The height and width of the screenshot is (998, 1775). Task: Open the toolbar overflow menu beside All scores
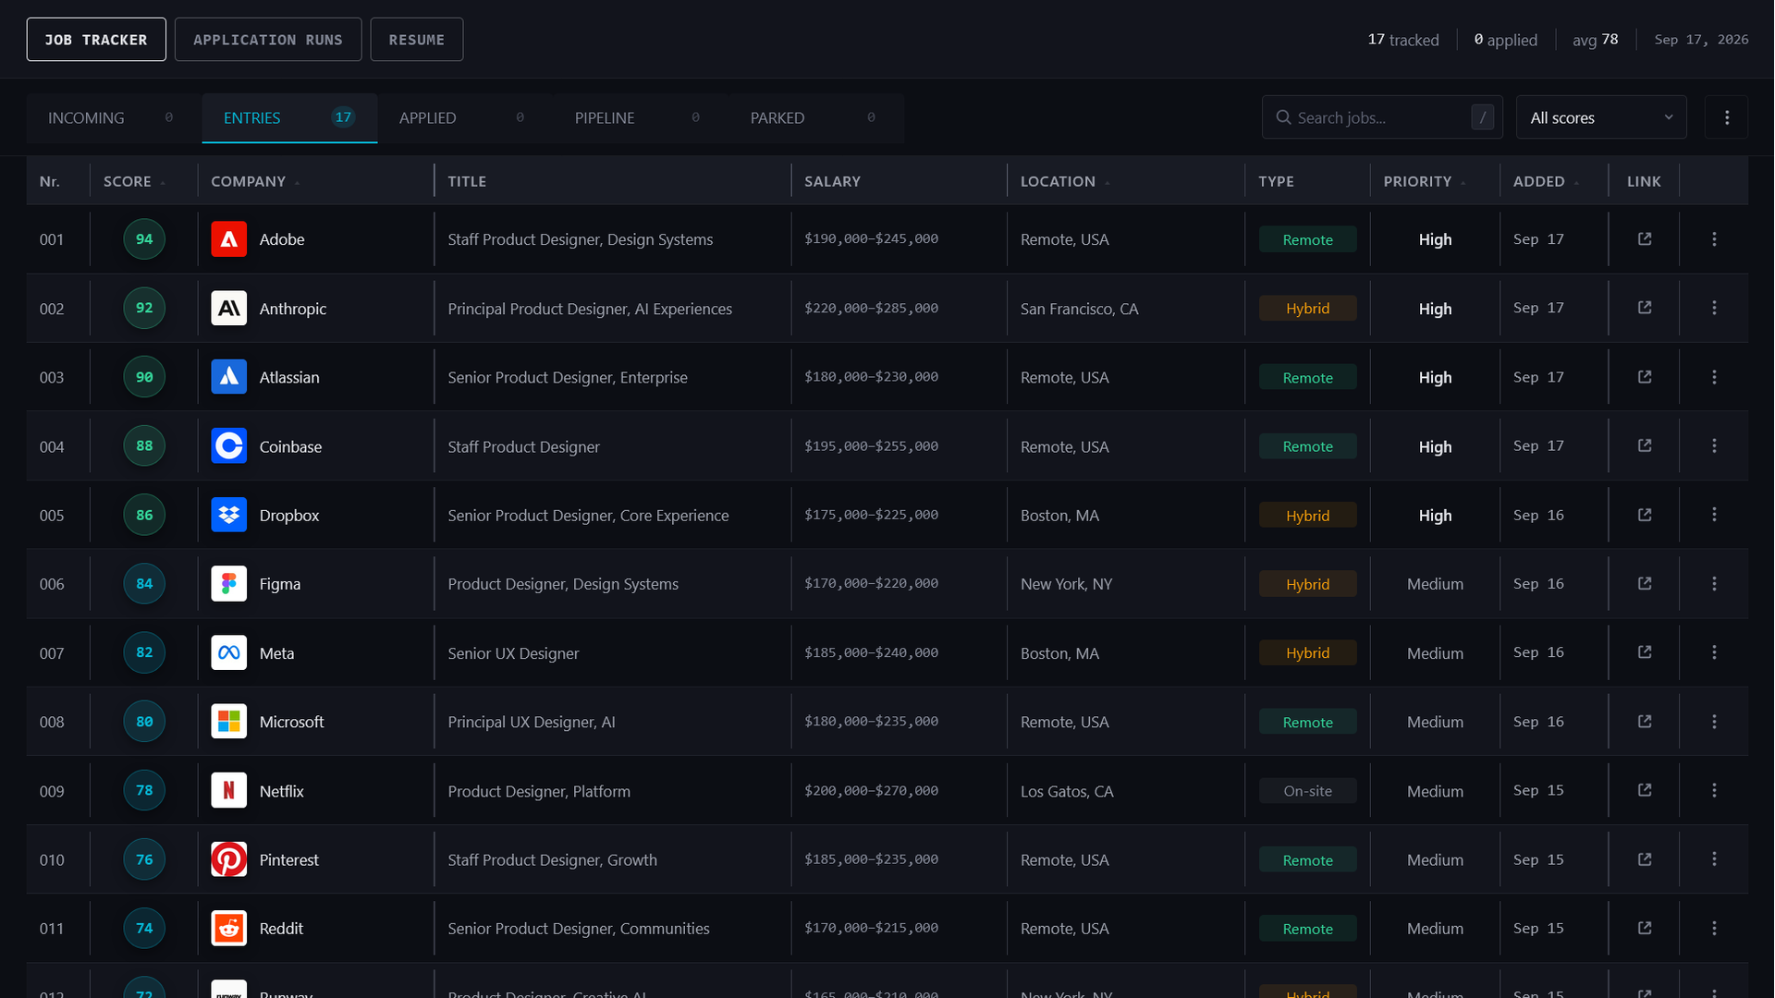point(1726,117)
